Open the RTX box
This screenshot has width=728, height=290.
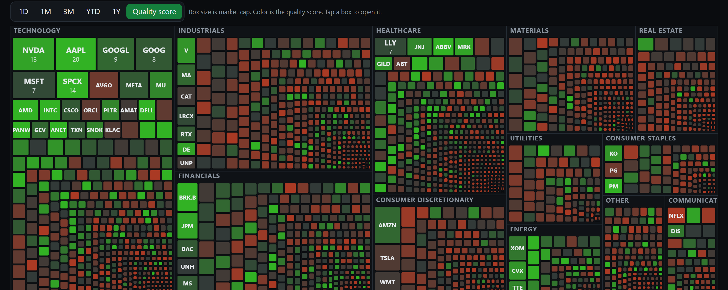[x=186, y=134]
